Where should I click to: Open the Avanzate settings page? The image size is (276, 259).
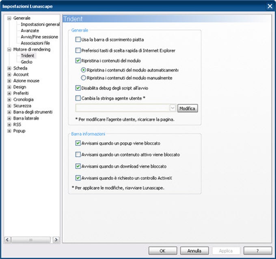click(30, 30)
